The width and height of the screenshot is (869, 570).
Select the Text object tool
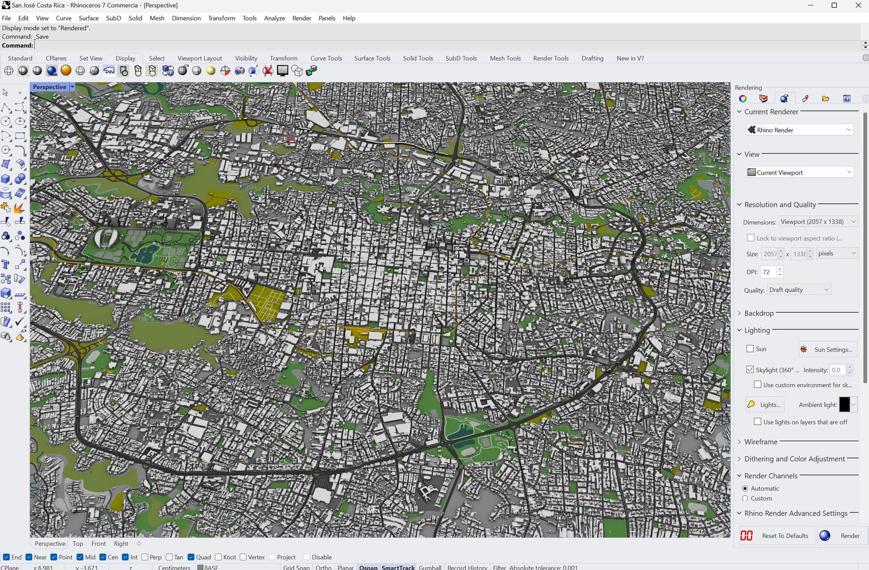click(6, 264)
